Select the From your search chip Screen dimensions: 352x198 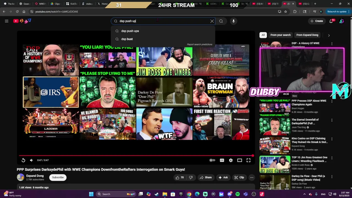point(280,35)
